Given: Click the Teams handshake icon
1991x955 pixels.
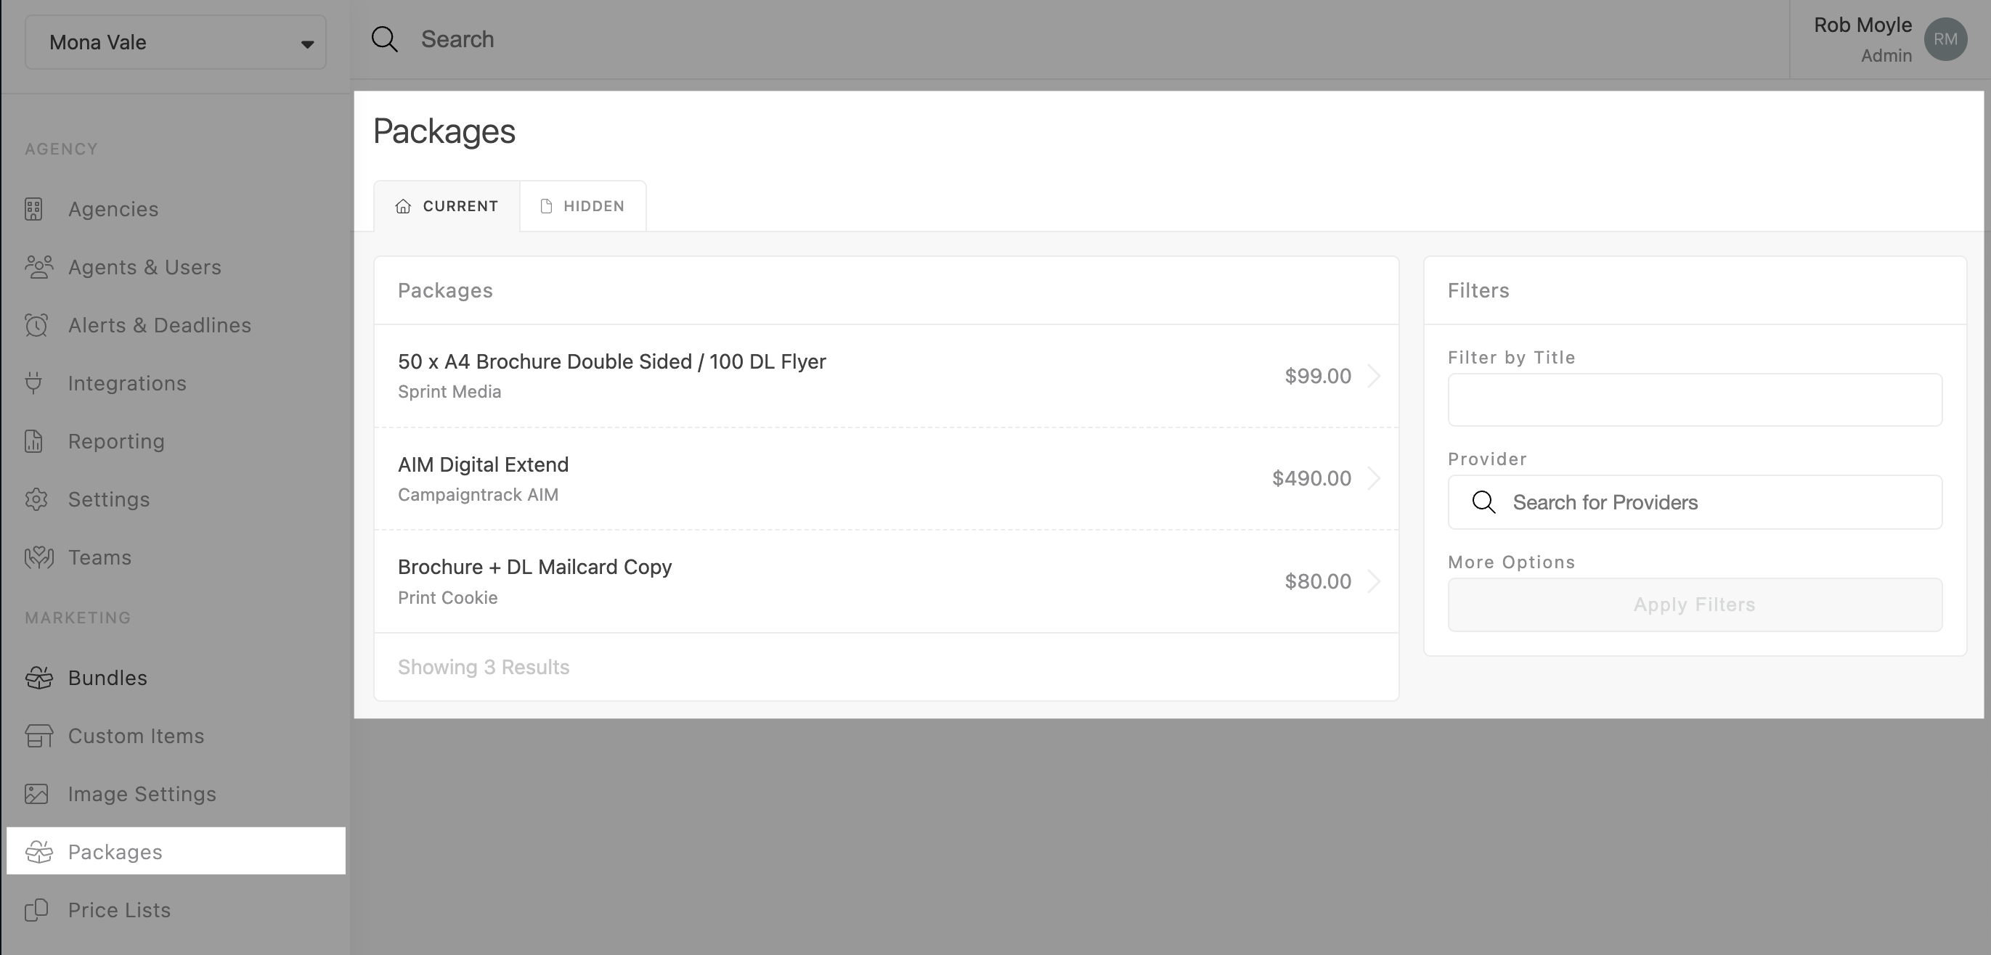Looking at the screenshot, I should 38,557.
